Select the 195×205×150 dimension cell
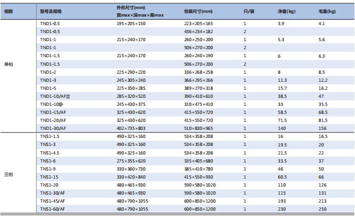The height and width of the screenshot is (216, 355). click(131, 24)
